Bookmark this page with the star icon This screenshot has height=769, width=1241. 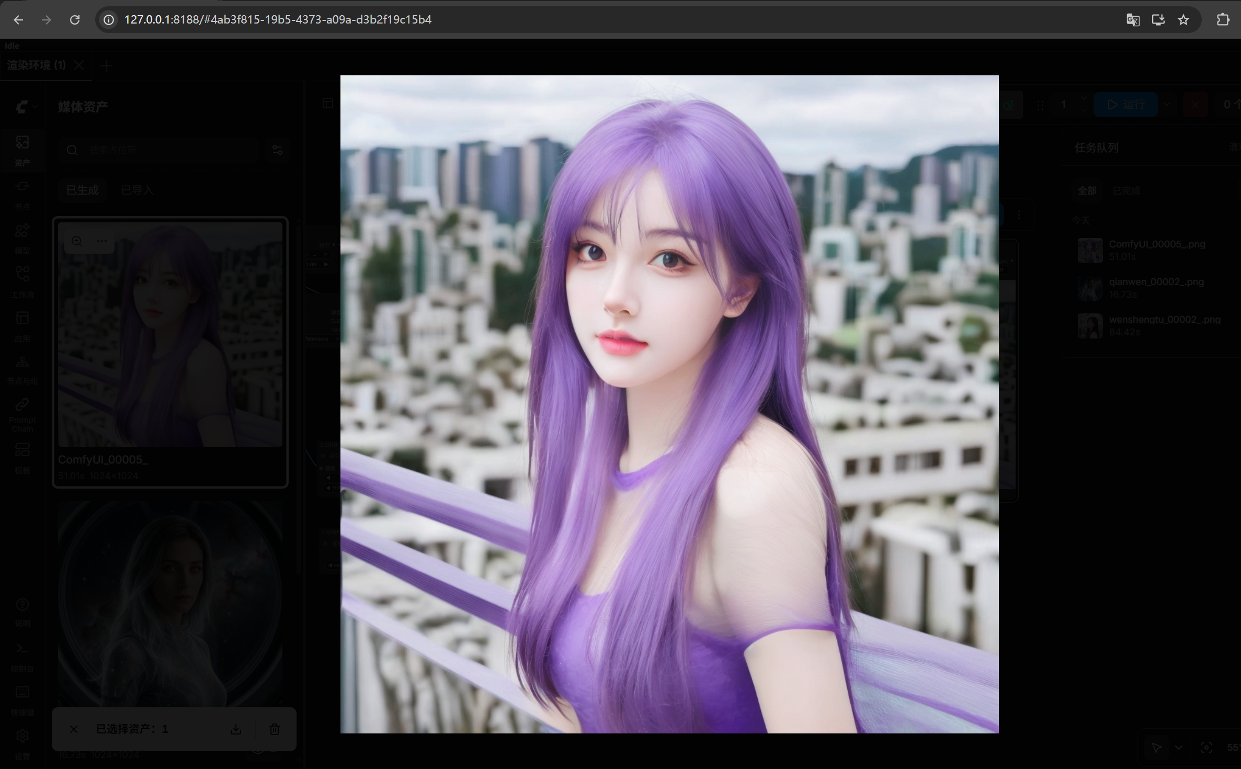coord(1183,20)
